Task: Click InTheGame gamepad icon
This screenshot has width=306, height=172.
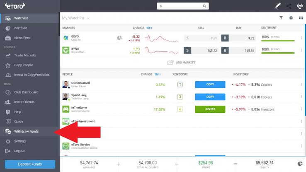Action: tap(66, 109)
